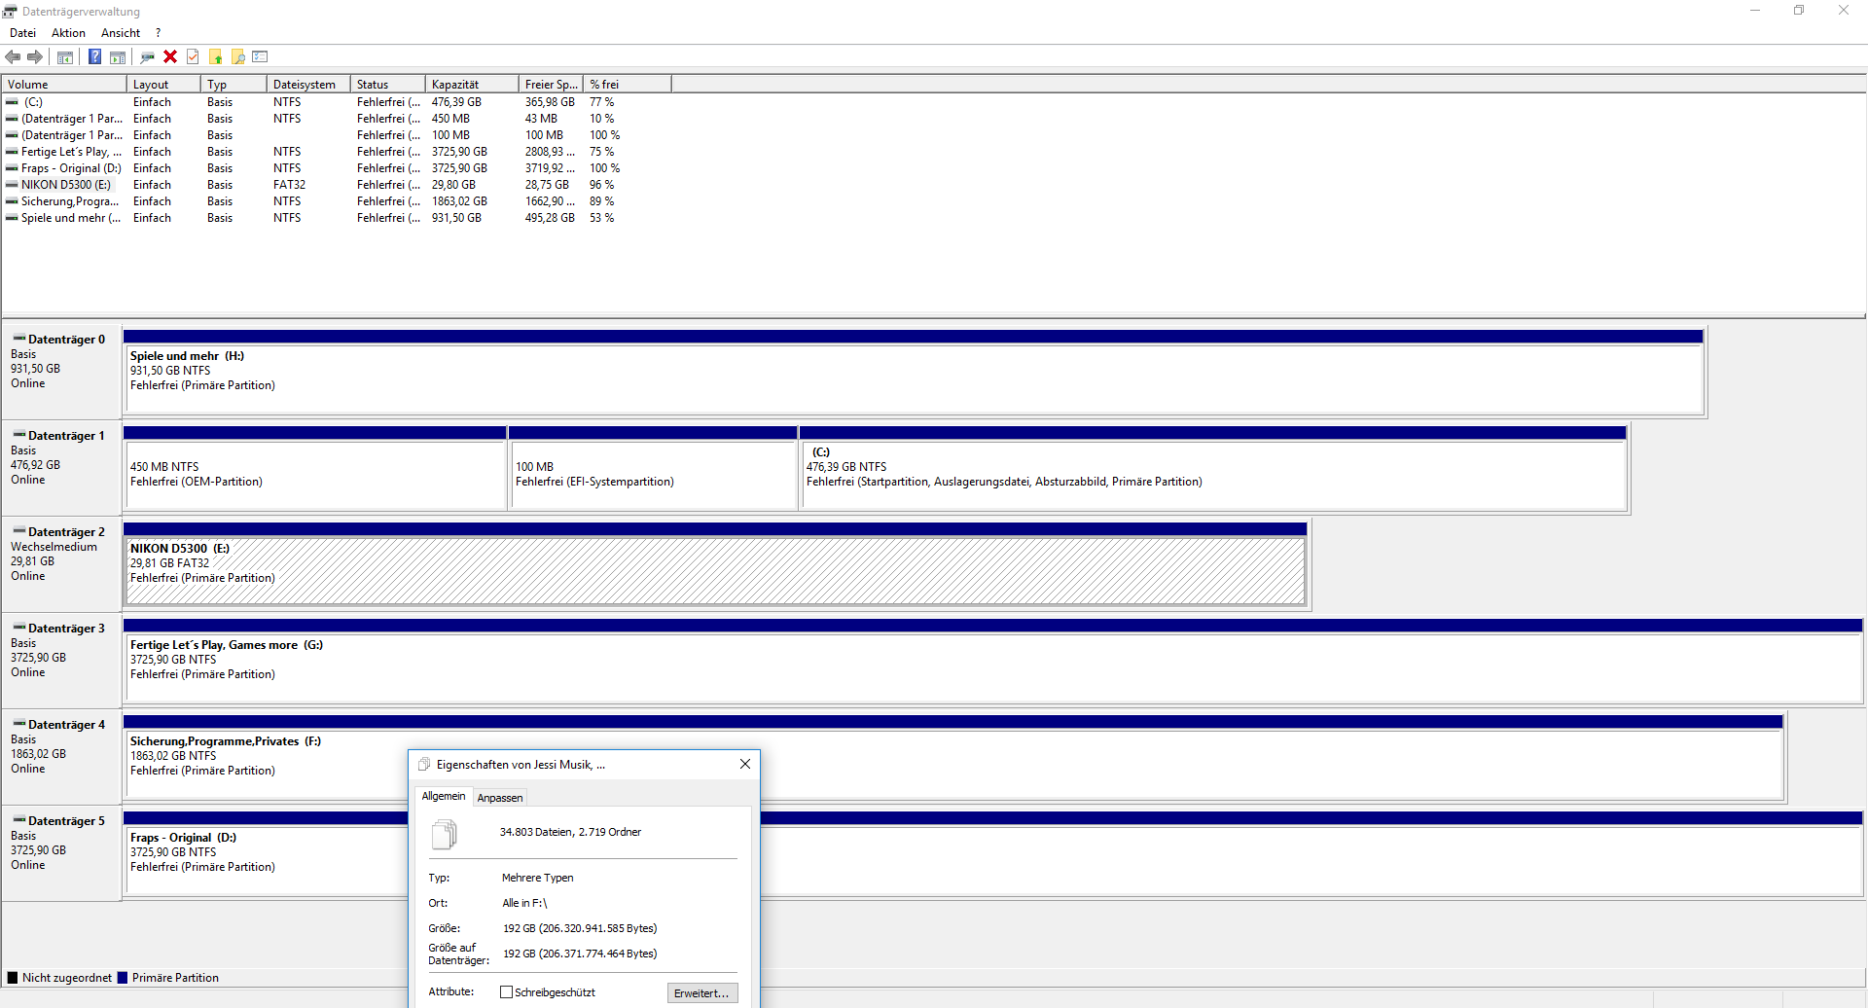Click the Datenträger 3 disk icon
1868x1008 pixels.
pyautogui.click(x=19, y=628)
